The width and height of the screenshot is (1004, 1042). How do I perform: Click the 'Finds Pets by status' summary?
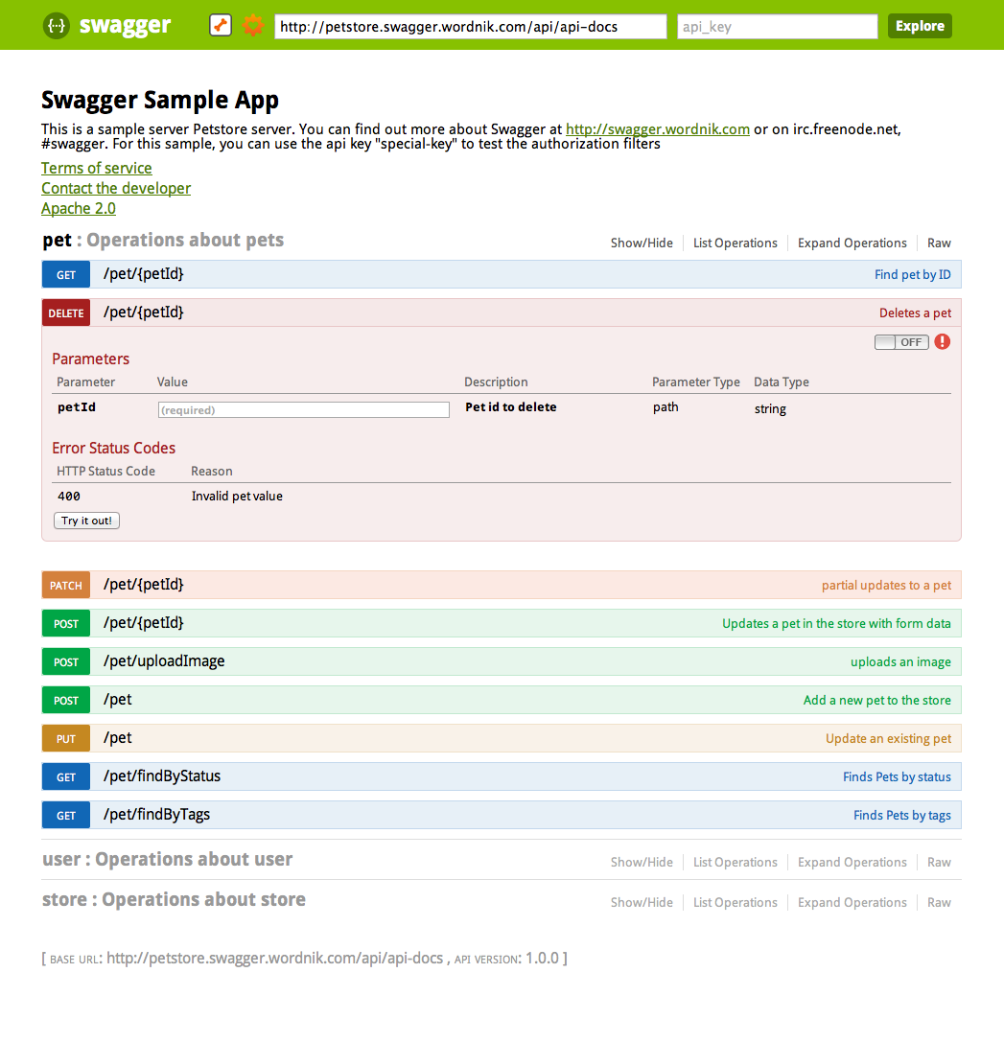897,776
